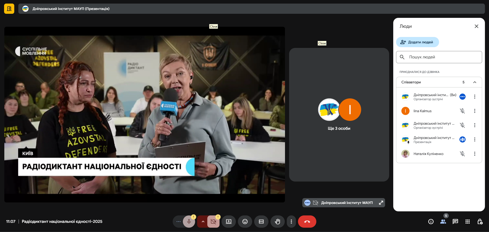
Task: Toggle the camera on or off
Action: point(213,222)
